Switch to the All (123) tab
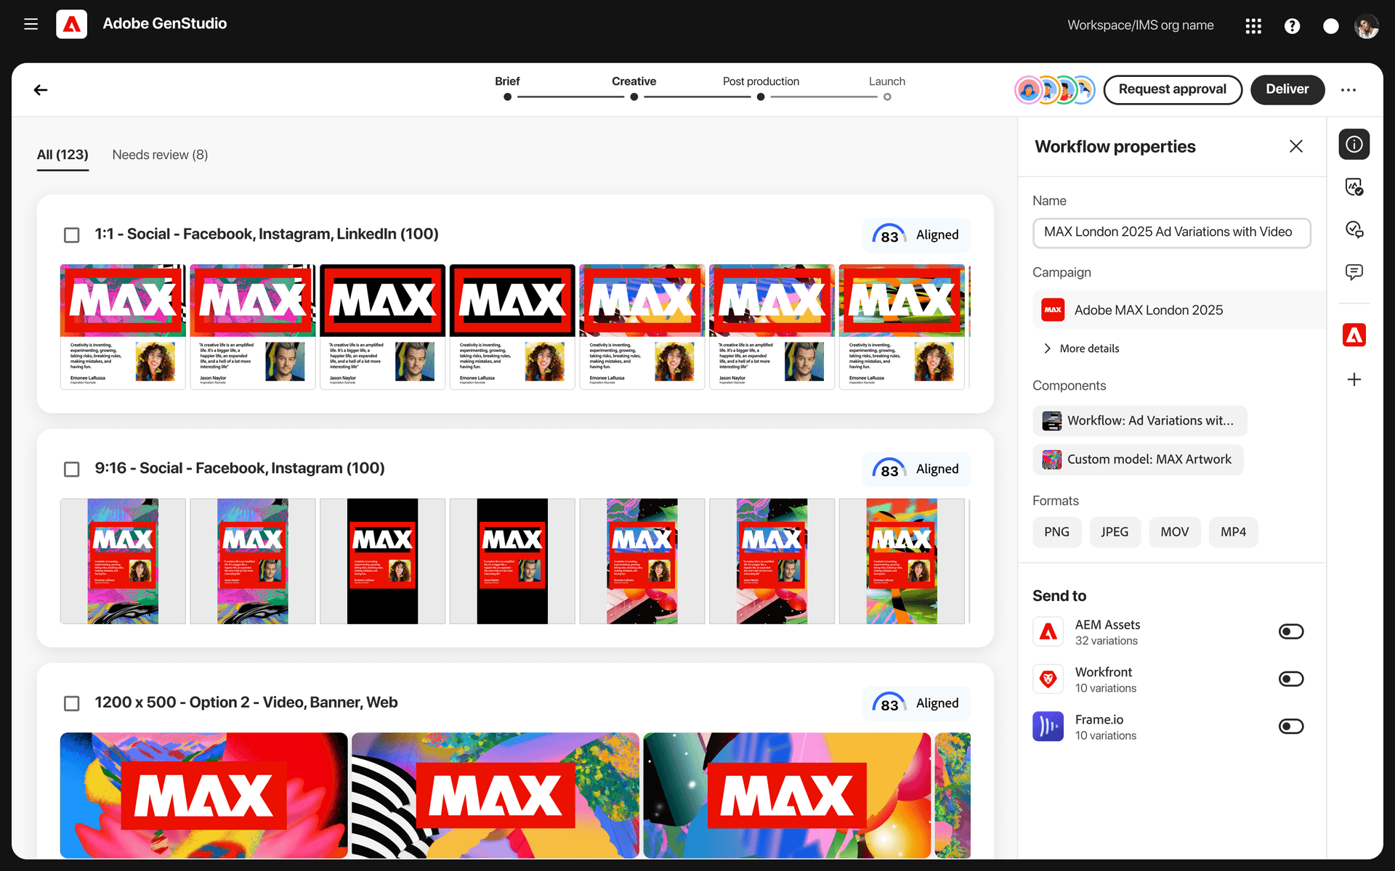The height and width of the screenshot is (871, 1395). click(62, 155)
